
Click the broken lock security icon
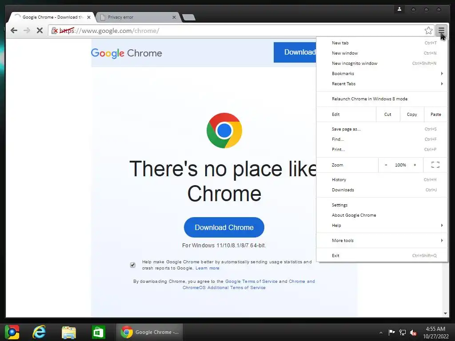coord(54,31)
